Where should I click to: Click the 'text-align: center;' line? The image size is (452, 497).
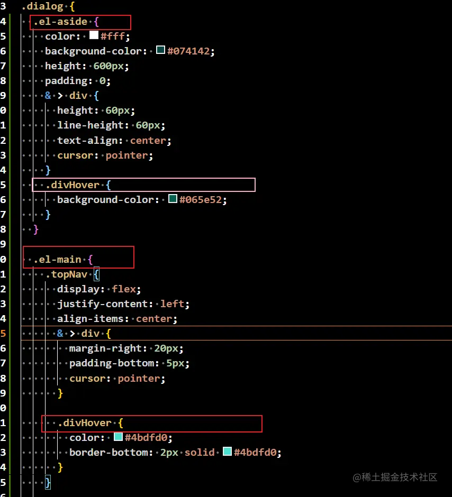coord(114,141)
